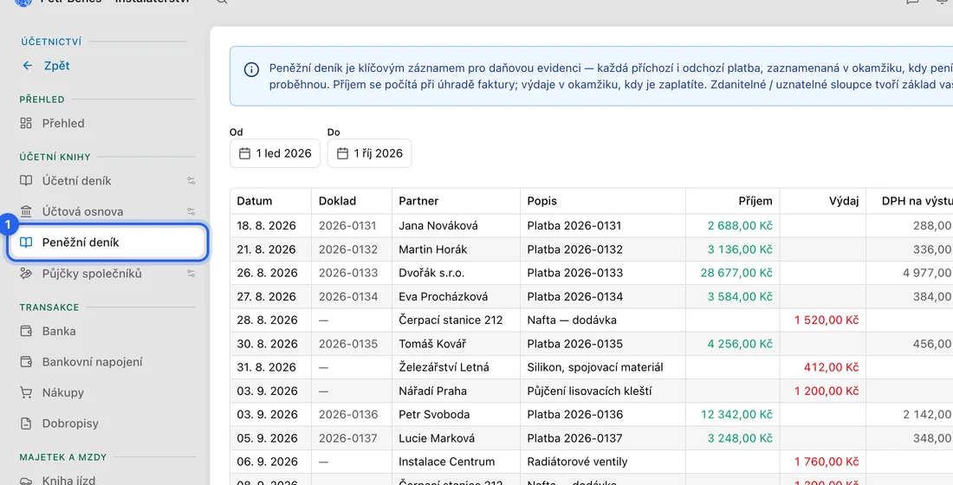953x485 pixels.
Task: Click the Zpět back link
Action: (56, 66)
